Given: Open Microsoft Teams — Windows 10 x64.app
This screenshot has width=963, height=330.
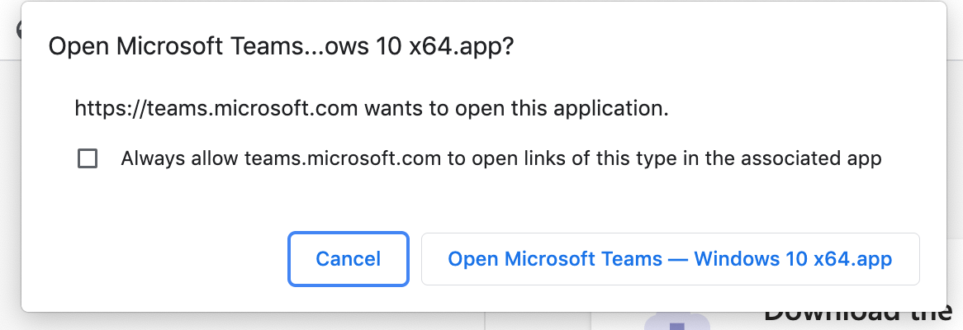Looking at the screenshot, I should (670, 258).
